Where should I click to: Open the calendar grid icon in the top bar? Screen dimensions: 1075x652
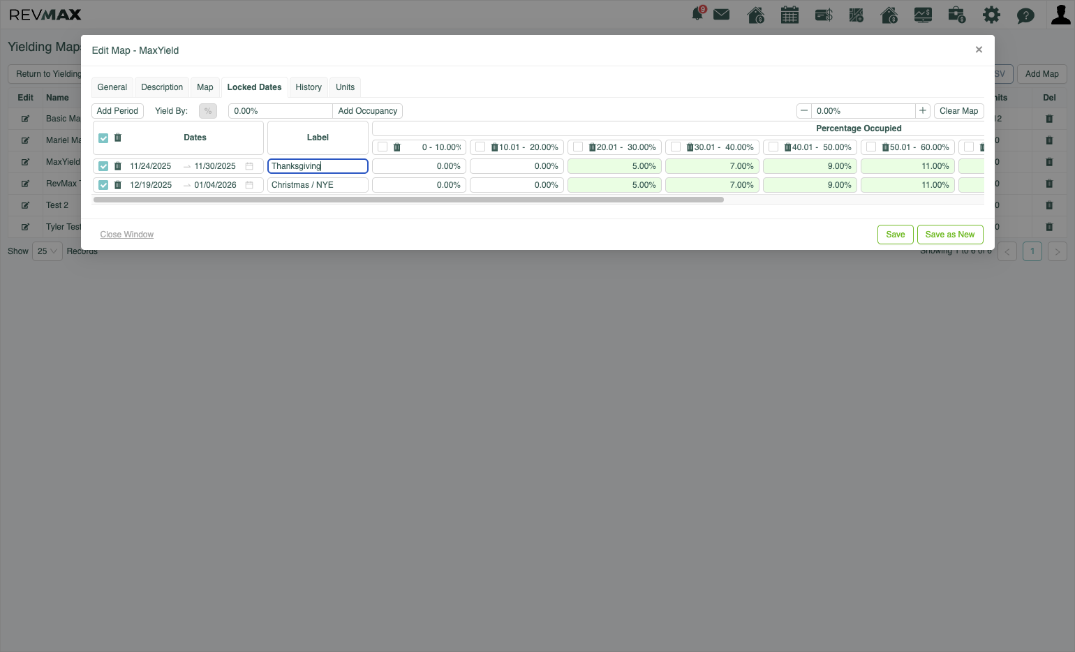789,15
